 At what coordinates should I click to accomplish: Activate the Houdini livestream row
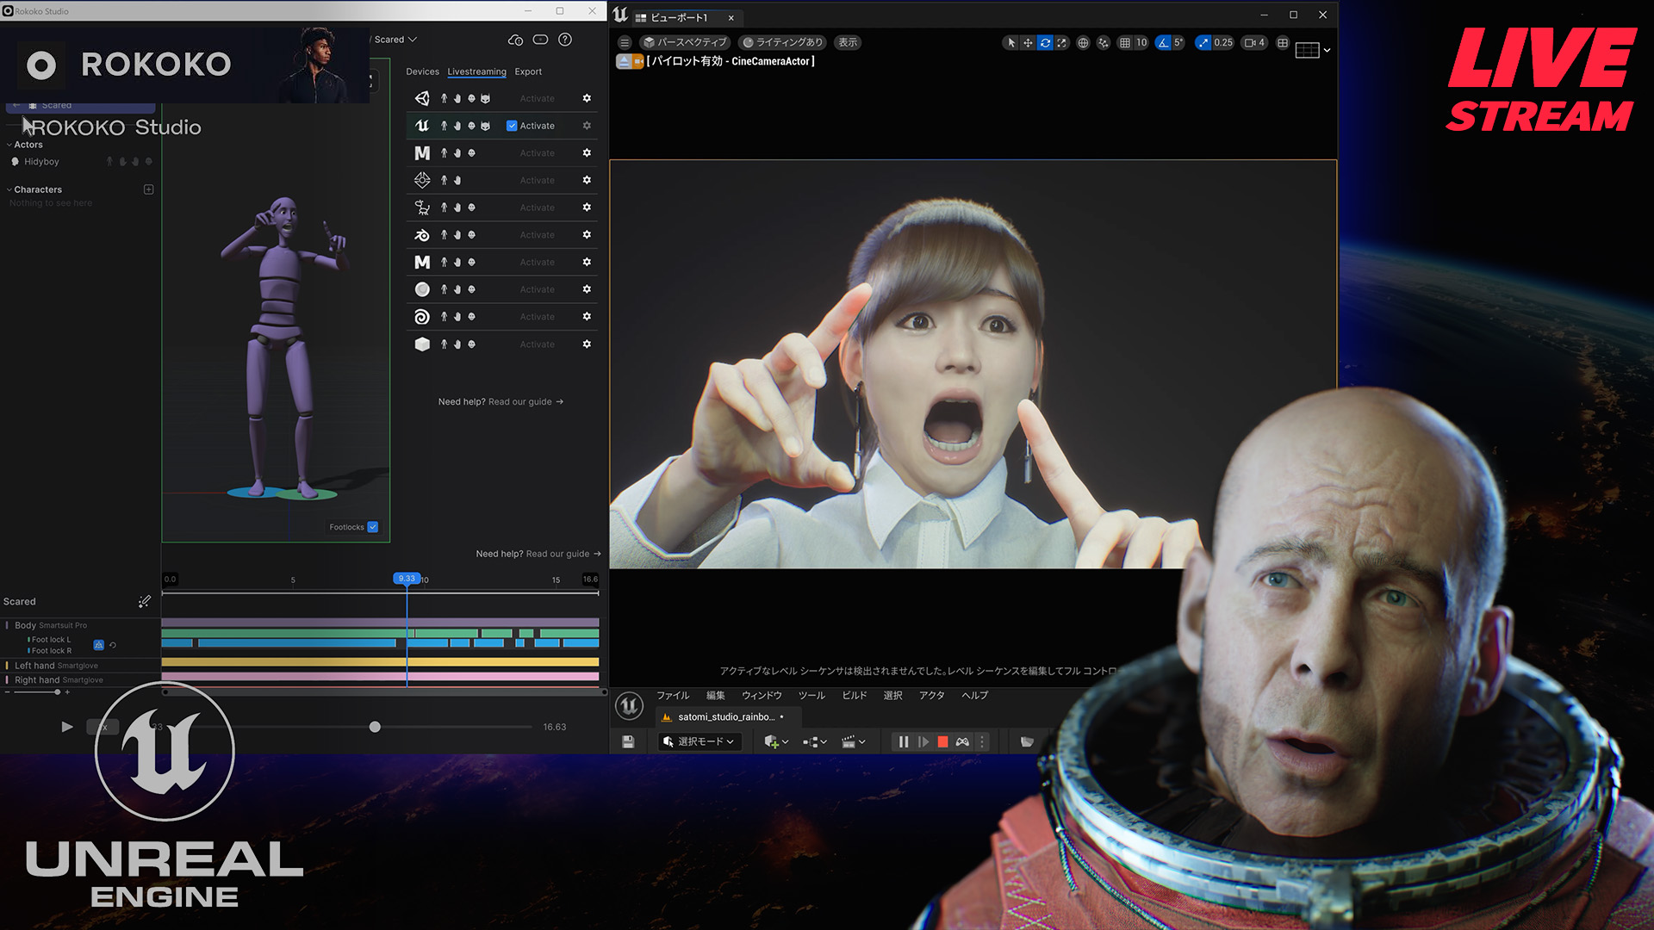(x=537, y=317)
